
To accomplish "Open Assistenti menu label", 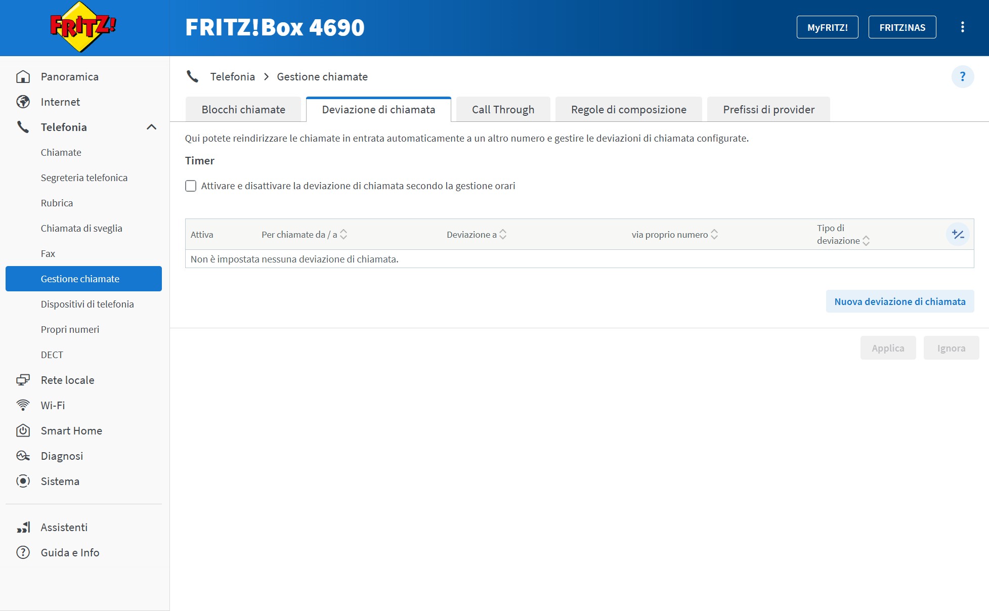I will (64, 528).
